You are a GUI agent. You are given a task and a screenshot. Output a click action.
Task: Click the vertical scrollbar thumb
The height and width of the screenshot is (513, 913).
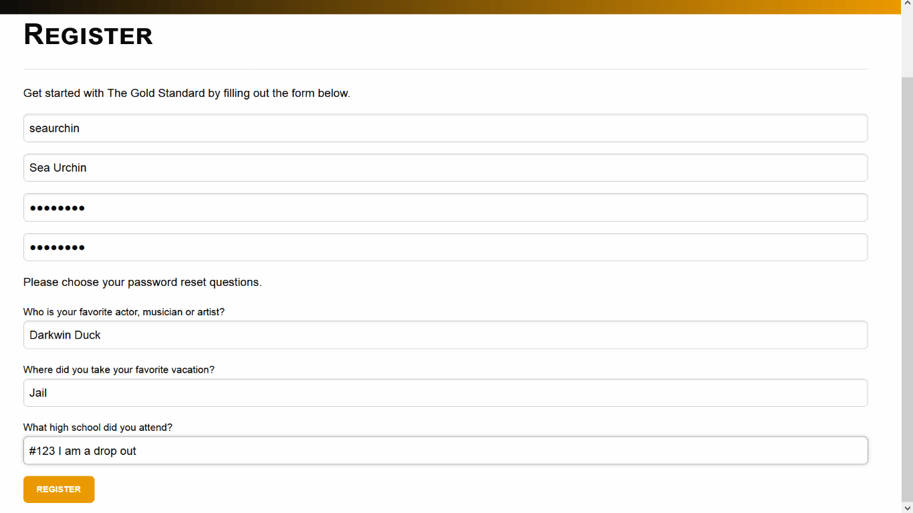point(907,288)
